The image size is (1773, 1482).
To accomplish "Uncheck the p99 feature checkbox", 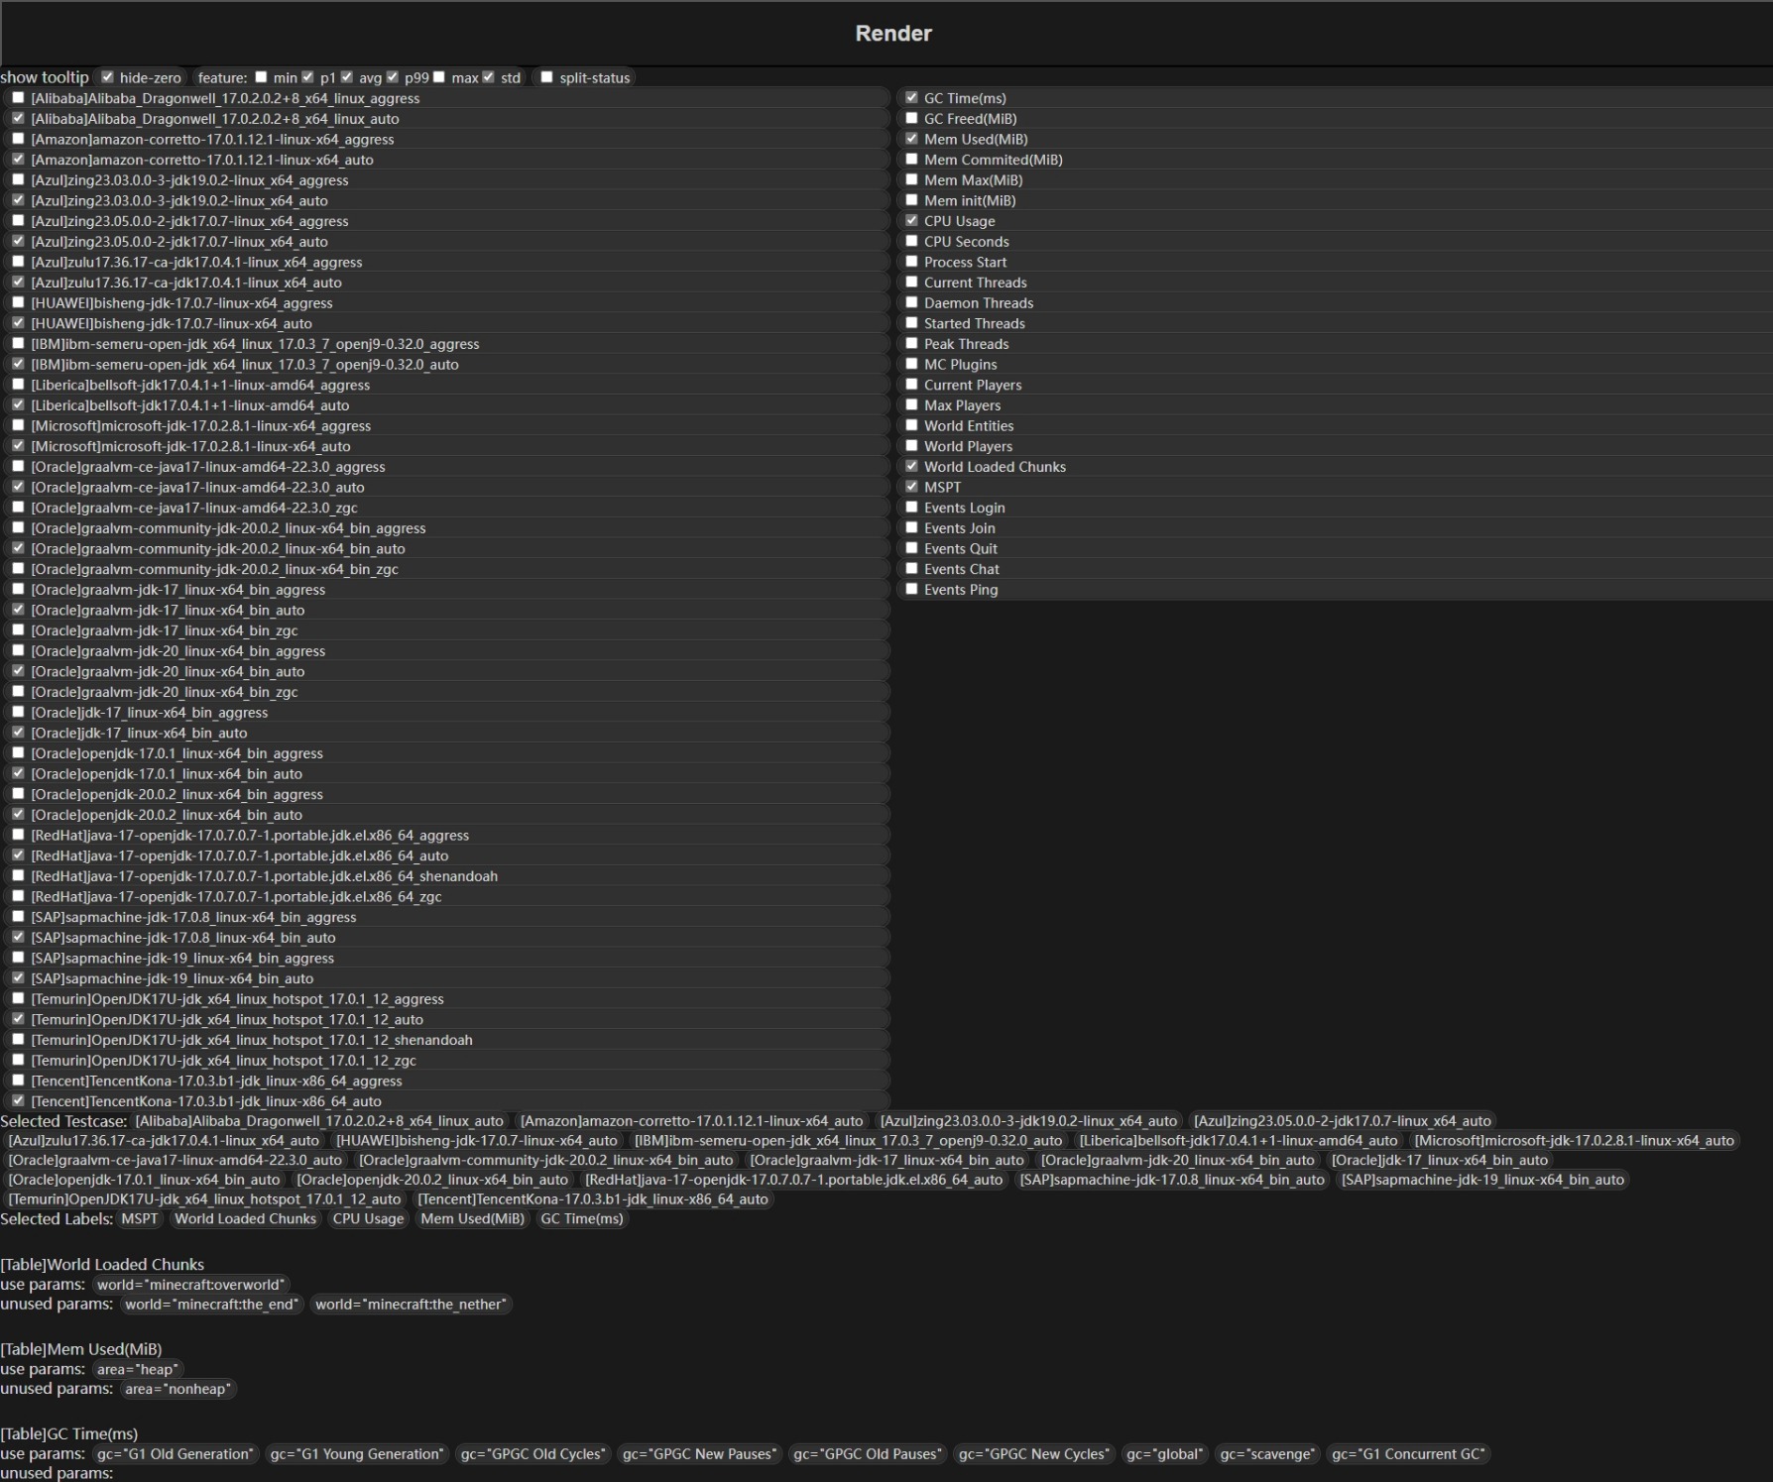I will (x=393, y=77).
